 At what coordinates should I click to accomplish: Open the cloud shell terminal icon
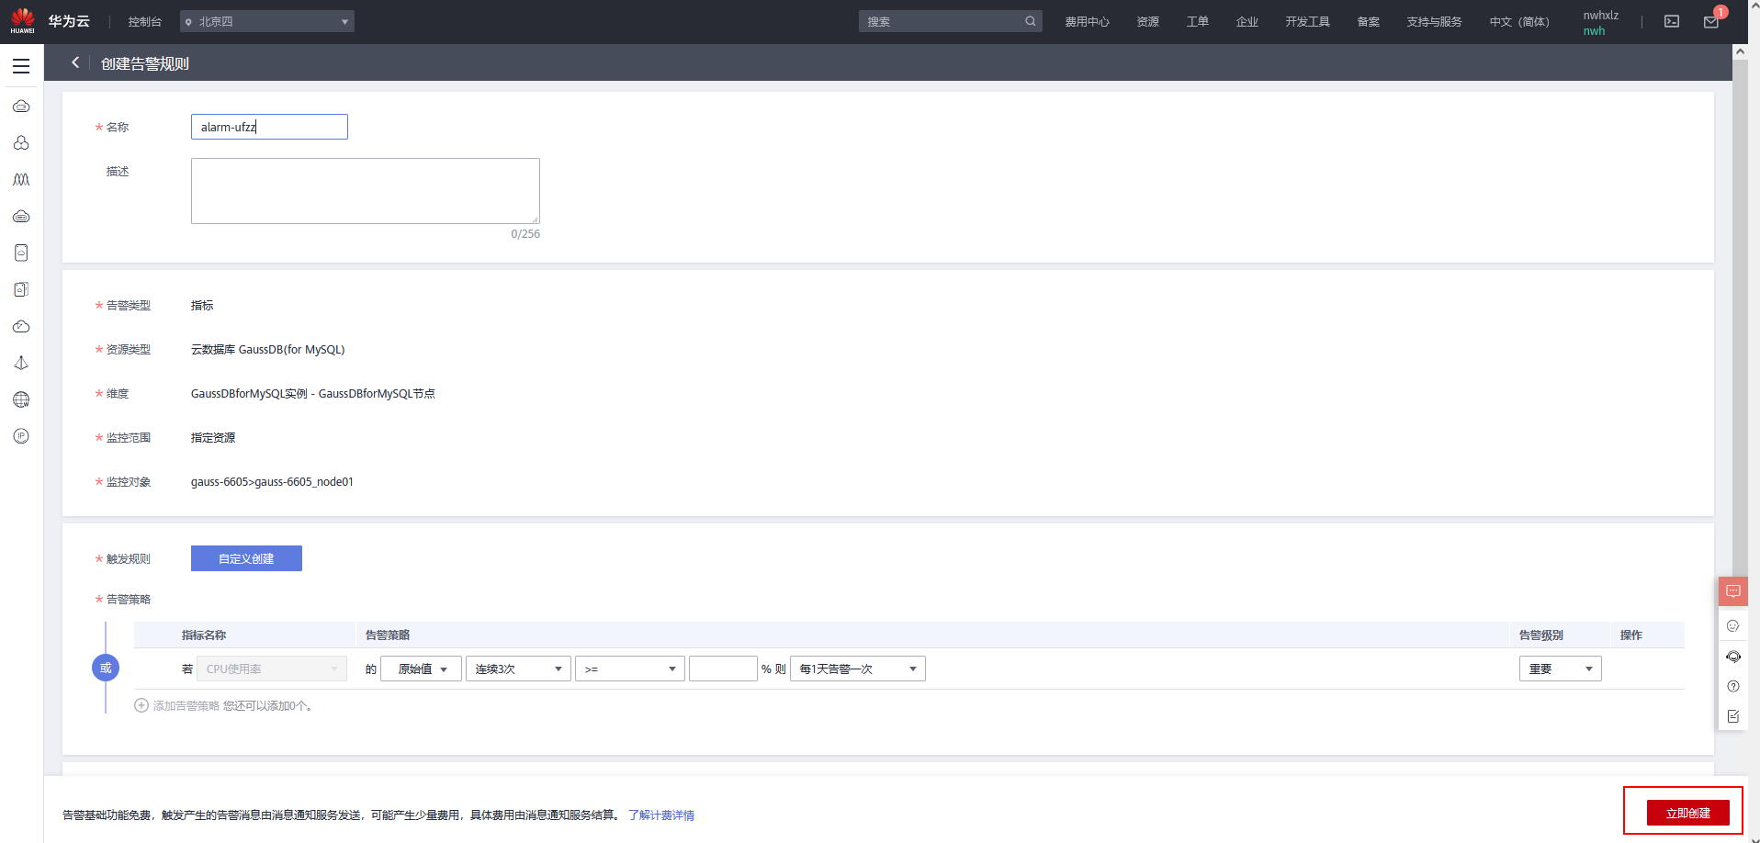coord(1672,21)
